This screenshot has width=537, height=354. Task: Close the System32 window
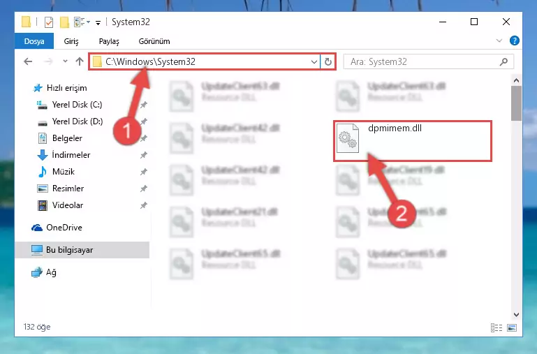506,22
